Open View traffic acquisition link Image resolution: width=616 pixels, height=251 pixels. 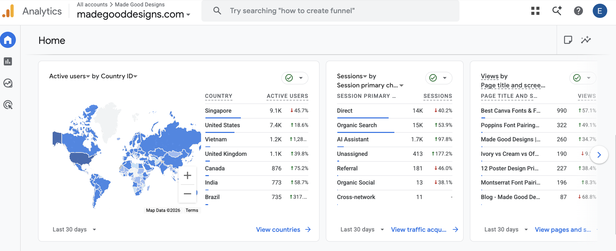pyautogui.click(x=419, y=229)
